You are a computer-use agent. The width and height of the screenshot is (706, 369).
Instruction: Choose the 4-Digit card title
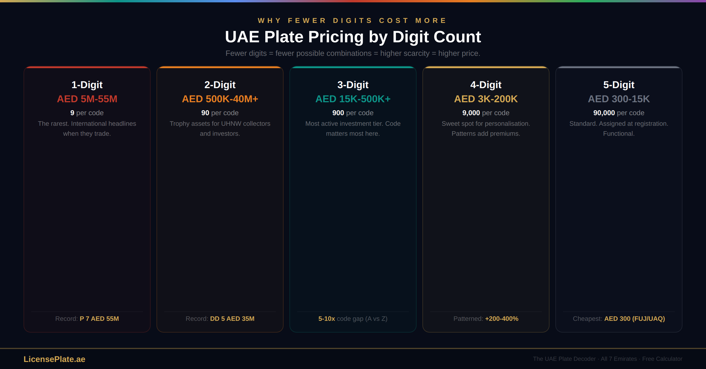[486, 85]
